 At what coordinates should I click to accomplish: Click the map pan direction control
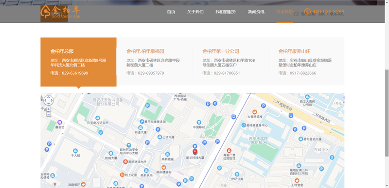pyautogui.click(x=48, y=100)
